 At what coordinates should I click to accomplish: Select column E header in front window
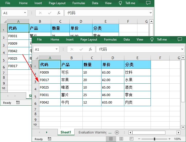coord(137,58)
